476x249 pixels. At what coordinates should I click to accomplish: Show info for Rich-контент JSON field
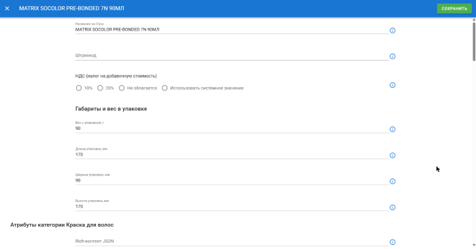(x=392, y=242)
